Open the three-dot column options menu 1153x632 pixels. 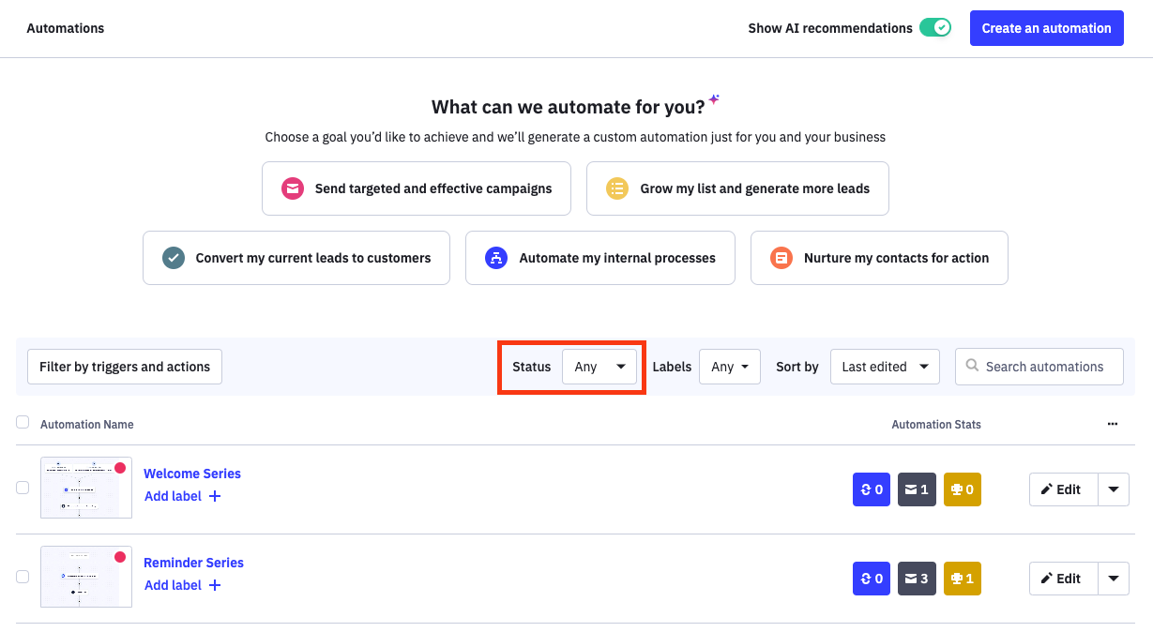point(1112,424)
